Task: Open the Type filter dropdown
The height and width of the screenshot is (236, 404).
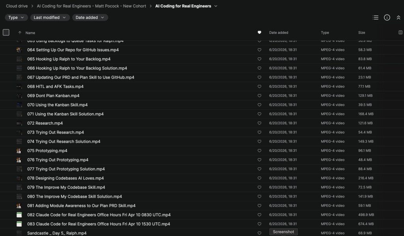Action: coord(16,17)
